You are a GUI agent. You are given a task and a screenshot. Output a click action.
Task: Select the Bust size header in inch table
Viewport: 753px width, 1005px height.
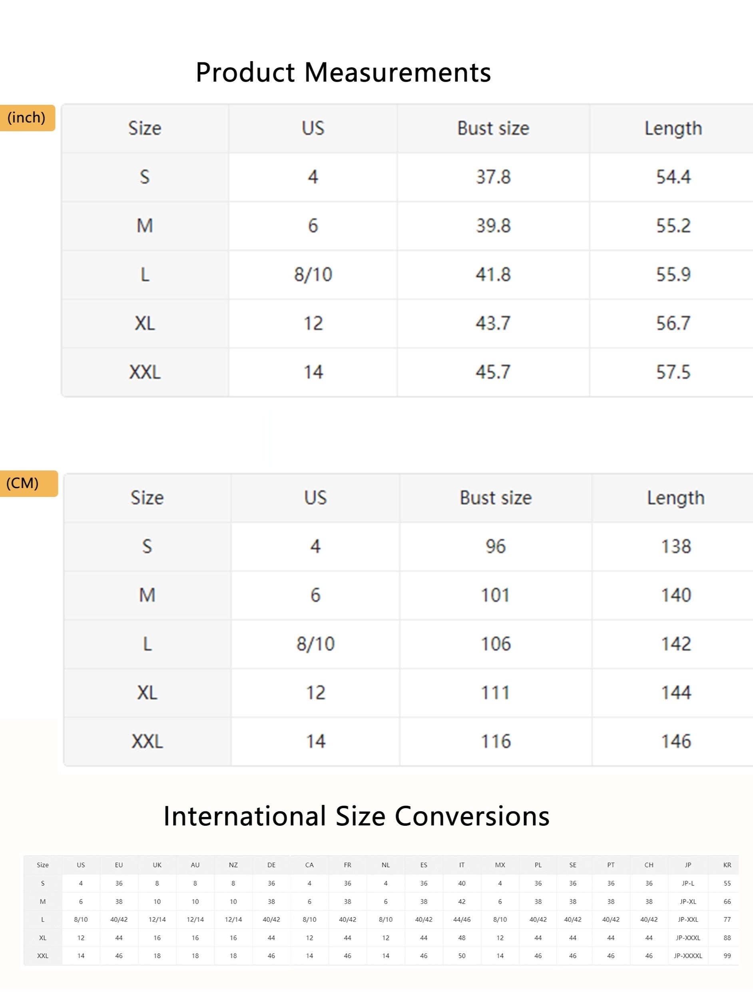click(493, 128)
